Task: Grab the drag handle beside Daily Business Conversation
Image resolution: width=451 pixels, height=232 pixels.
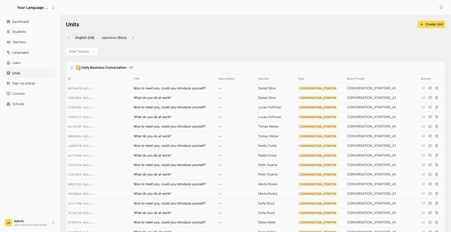Action: tap(72, 67)
